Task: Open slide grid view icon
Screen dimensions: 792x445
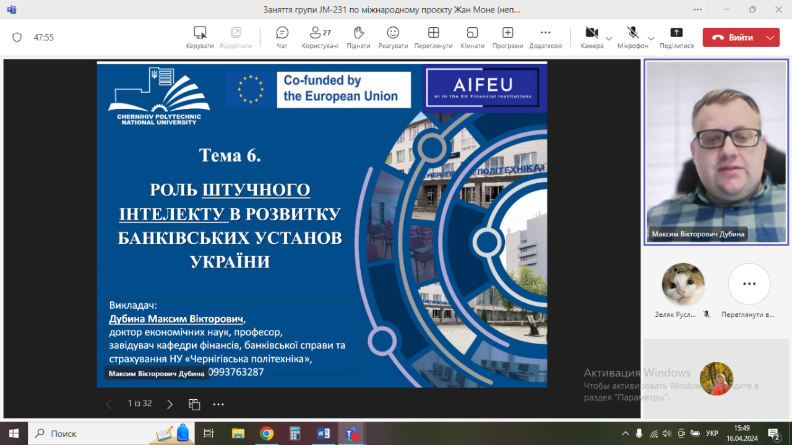Action: 194,404
